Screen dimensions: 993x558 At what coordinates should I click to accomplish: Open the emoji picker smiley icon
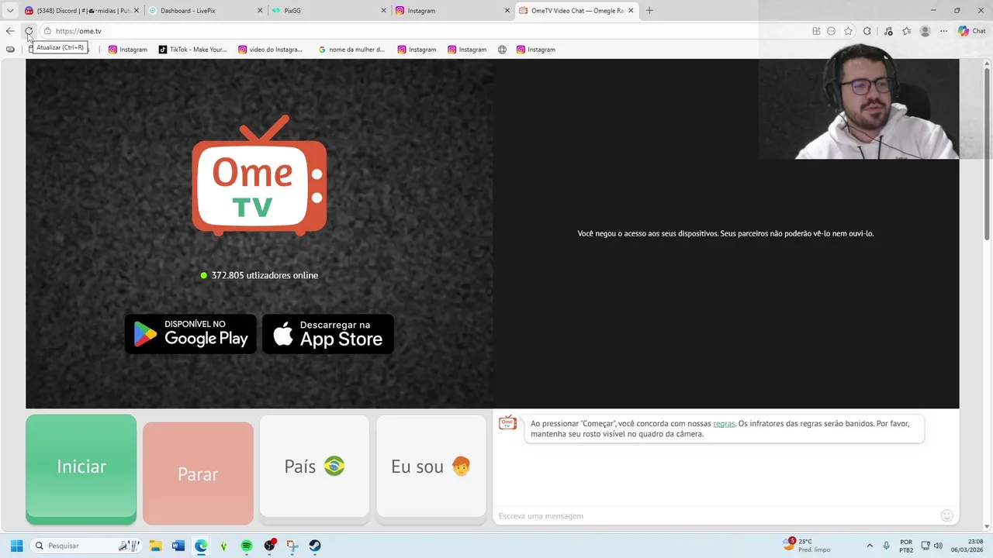click(x=946, y=516)
